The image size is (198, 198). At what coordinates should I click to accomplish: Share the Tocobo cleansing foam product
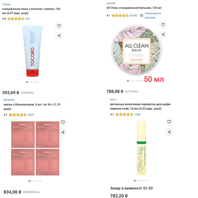click(x=59, y=35)
